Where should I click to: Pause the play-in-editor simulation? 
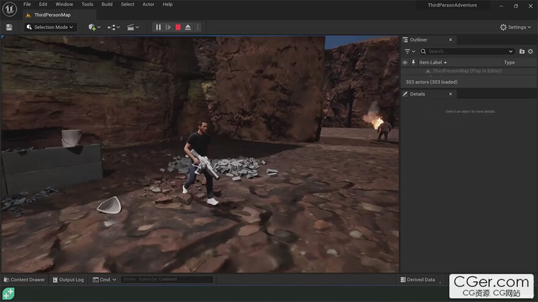click(158, 27)
